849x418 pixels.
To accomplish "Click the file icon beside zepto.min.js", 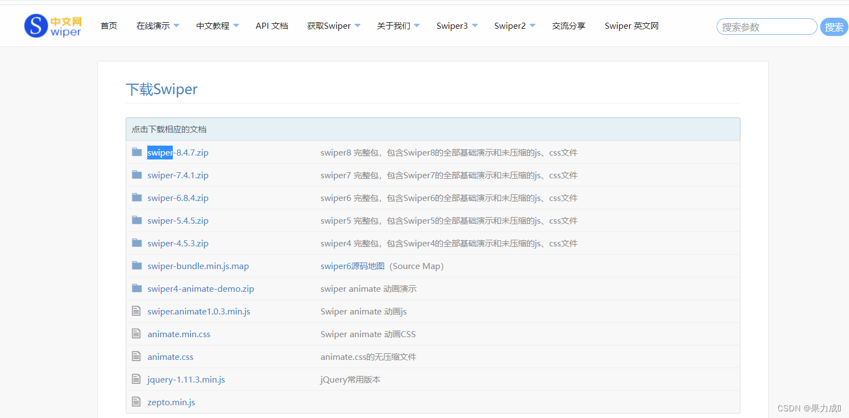I will (137, 401).
